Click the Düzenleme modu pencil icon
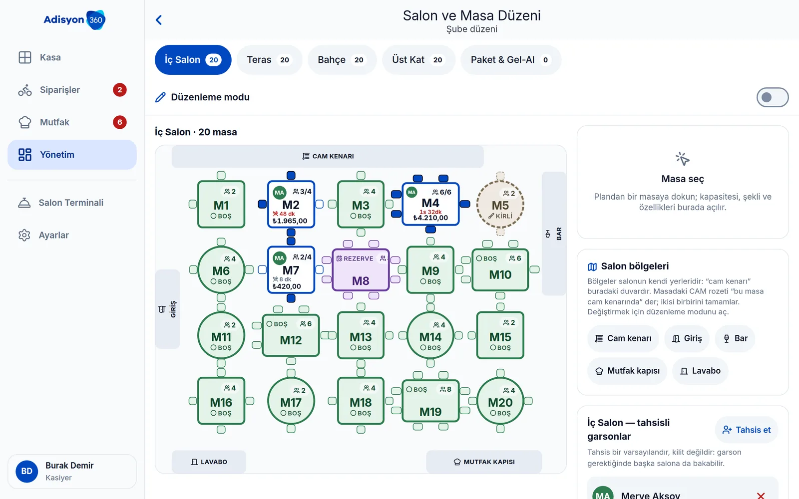 [160, 97]
